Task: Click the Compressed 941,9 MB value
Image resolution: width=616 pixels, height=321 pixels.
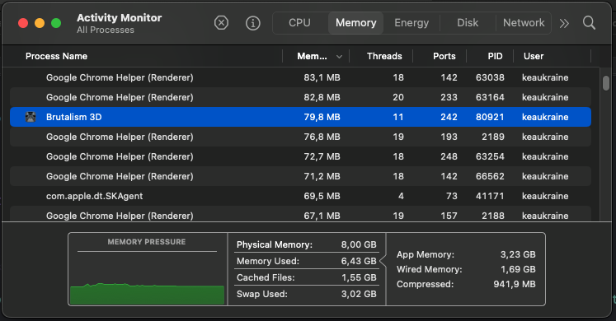Action: [515, 284]
